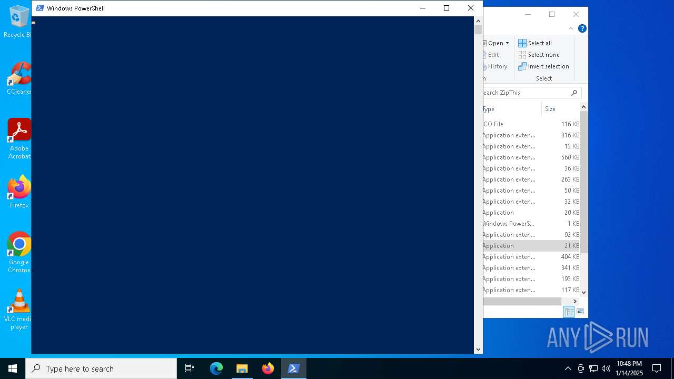The height and width of the screenshot is (379, 674).
Task: Click PowerShell scrollbar up arrow
Action: click(478, 21)
